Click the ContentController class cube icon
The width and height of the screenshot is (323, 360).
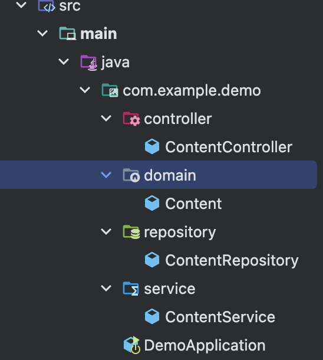point(152,146)
